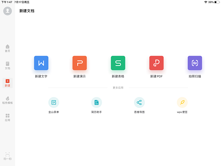Screen dimensions: 221x166
Task: Create a new 表格 spreadsheet with green S icon
Action: 118,63
